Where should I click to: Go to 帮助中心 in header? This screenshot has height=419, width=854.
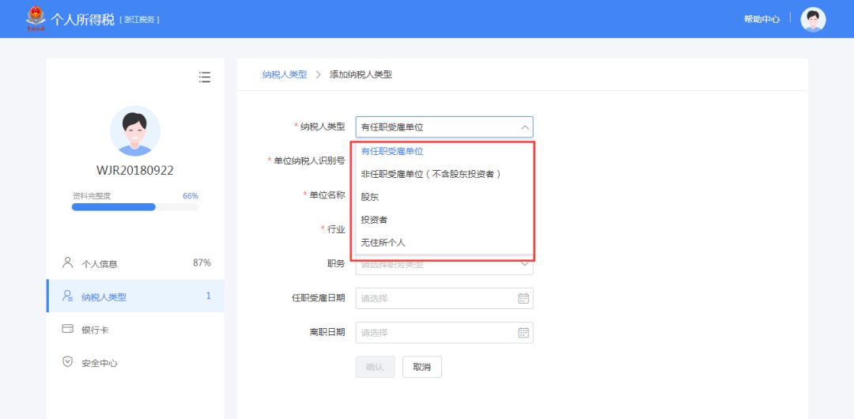tap(761, 19)
